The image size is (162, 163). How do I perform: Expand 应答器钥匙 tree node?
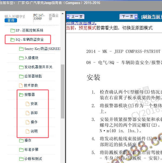pyautogui.click(x=33, y=76)
